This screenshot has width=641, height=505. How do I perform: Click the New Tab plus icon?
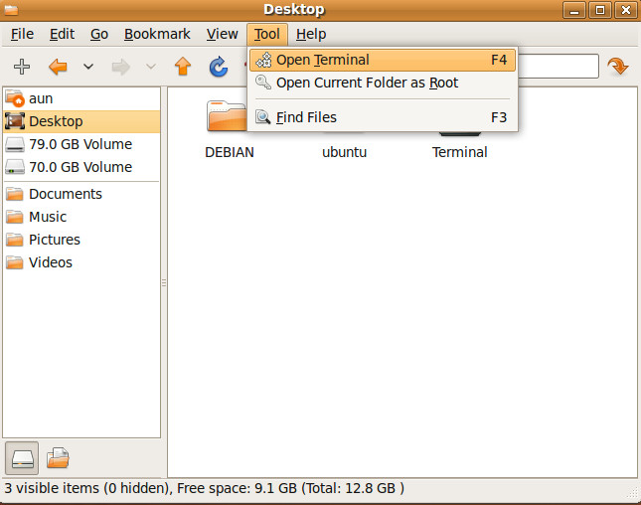point(22,67)
